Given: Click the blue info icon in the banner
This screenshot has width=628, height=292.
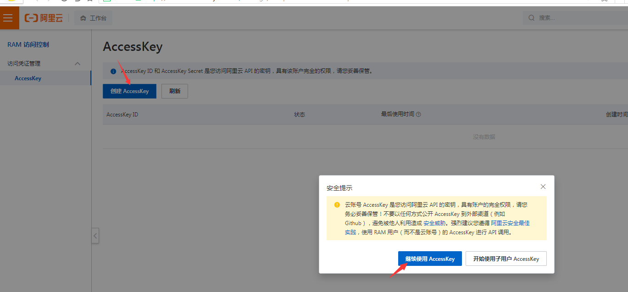Looking at the screenshot, I should point(113,72).
